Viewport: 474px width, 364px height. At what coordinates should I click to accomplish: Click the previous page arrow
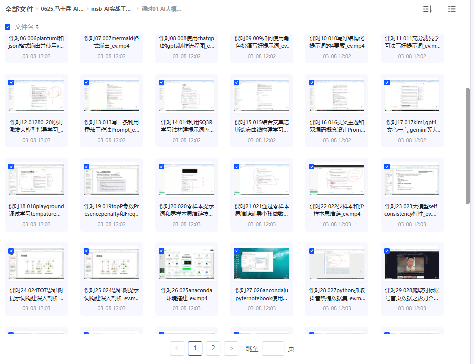(177, 348)
